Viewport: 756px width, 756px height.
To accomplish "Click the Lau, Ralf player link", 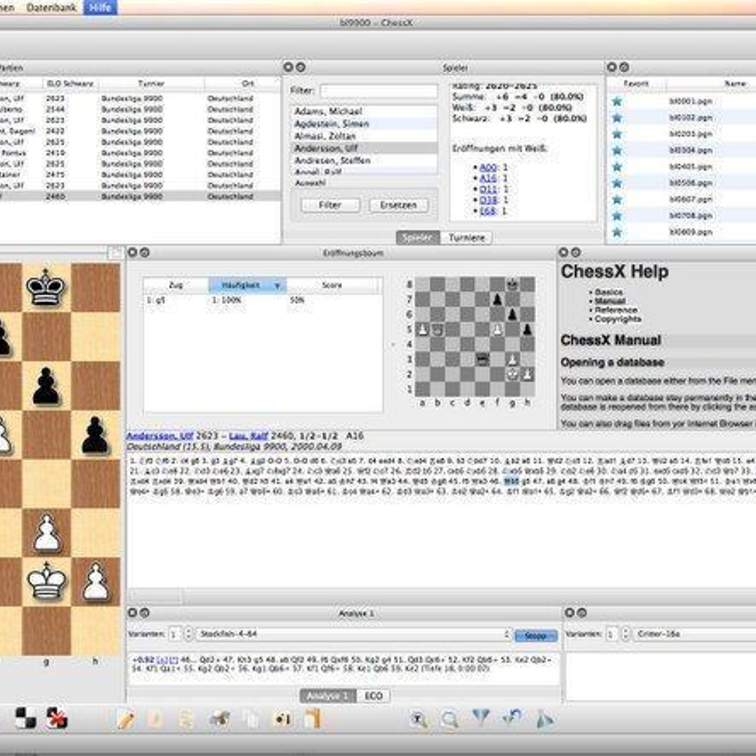I will pos(248,436).
